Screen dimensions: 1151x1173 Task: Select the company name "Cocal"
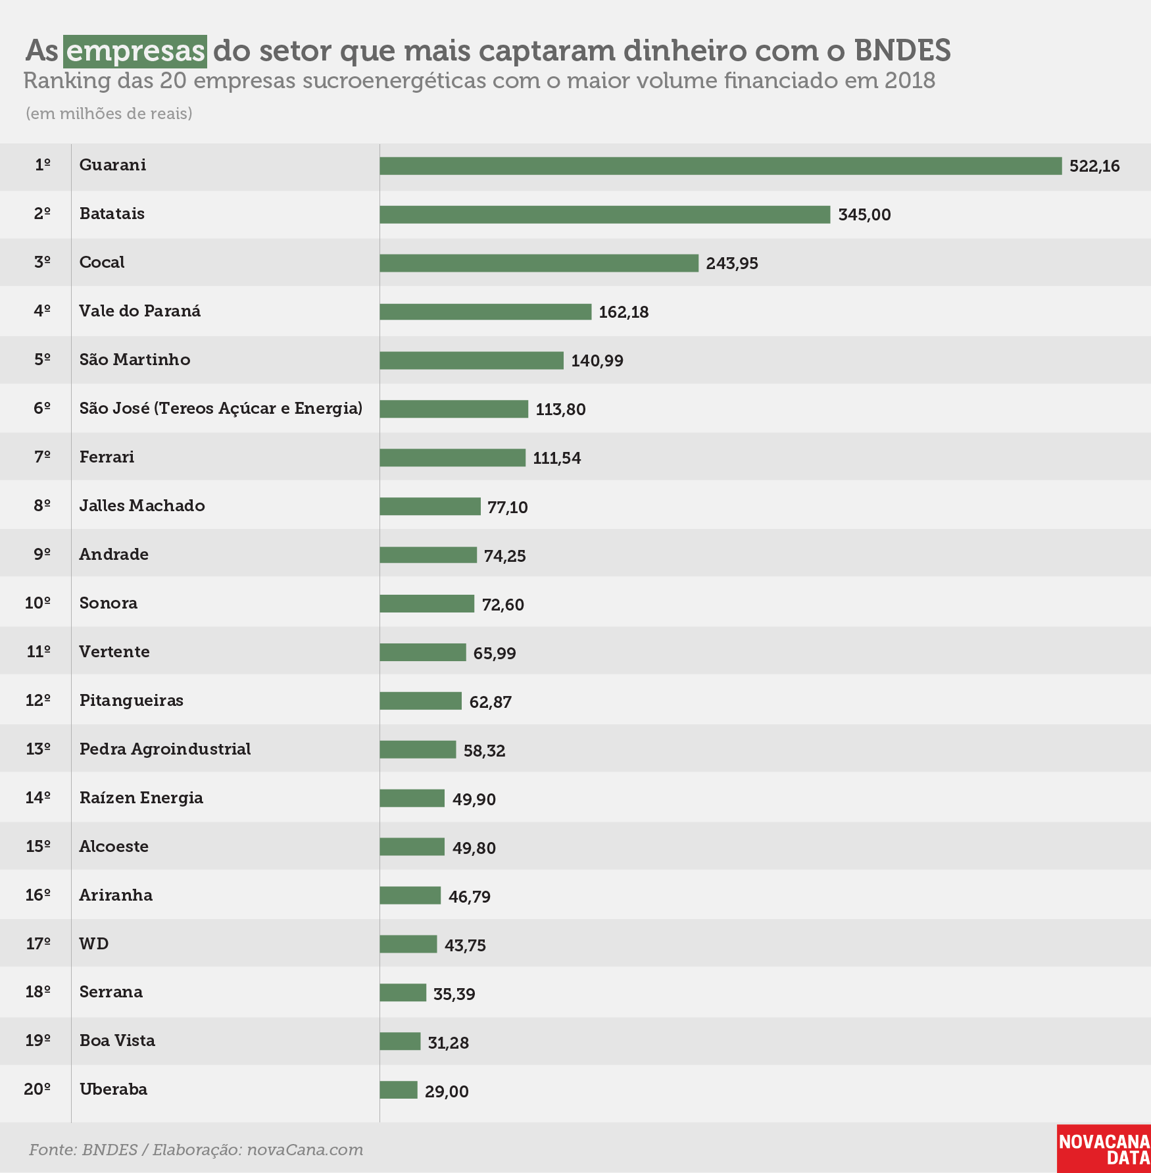(102, 262)
